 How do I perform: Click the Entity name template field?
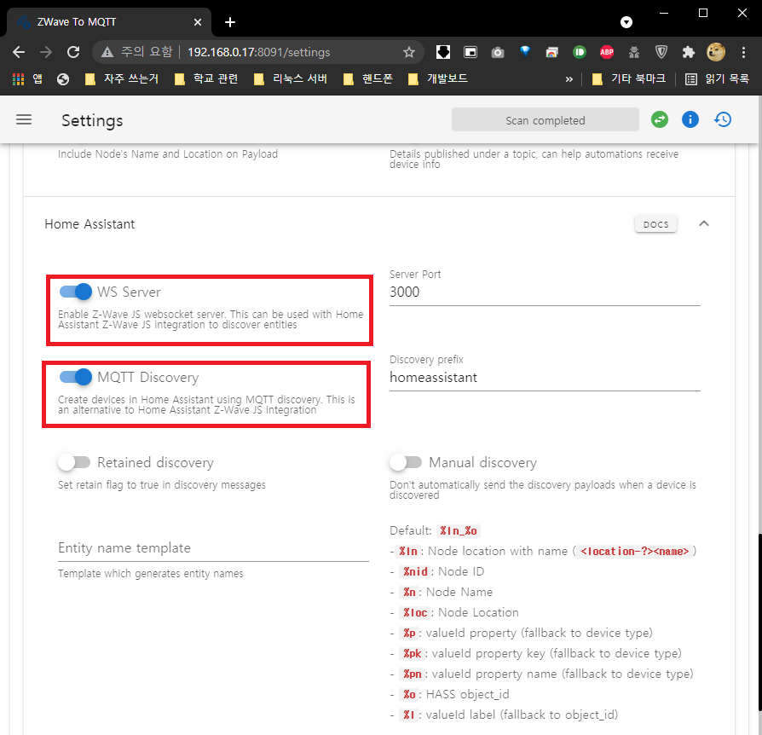click(213, 548)
